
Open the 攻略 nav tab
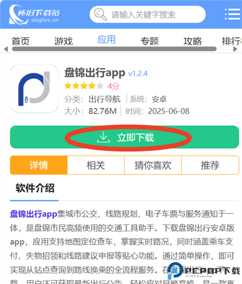coord(192,41)
